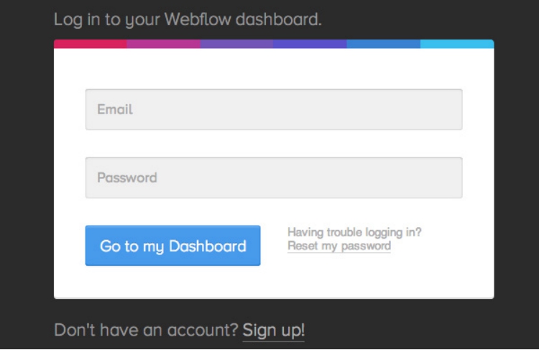
Task: Click the 'Having trouble logging in?' text
Action: click(354, 232)
